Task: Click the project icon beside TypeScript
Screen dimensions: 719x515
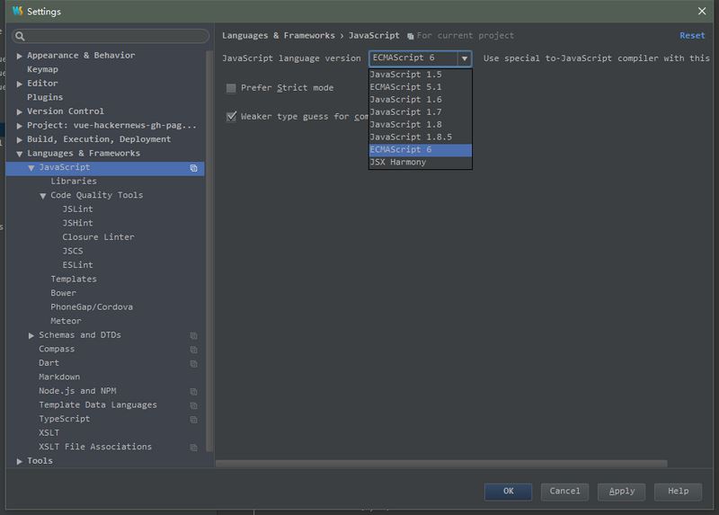Action: [193, 420]
